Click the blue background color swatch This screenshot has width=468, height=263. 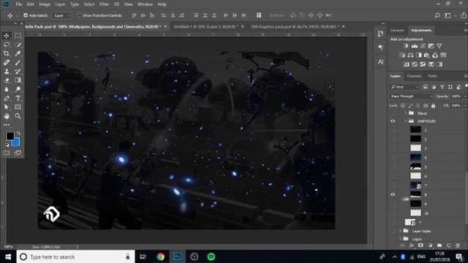click(x=16, y=142)
